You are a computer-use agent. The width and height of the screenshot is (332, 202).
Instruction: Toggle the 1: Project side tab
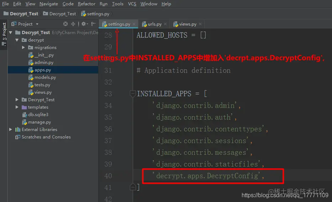click(4, 34)
